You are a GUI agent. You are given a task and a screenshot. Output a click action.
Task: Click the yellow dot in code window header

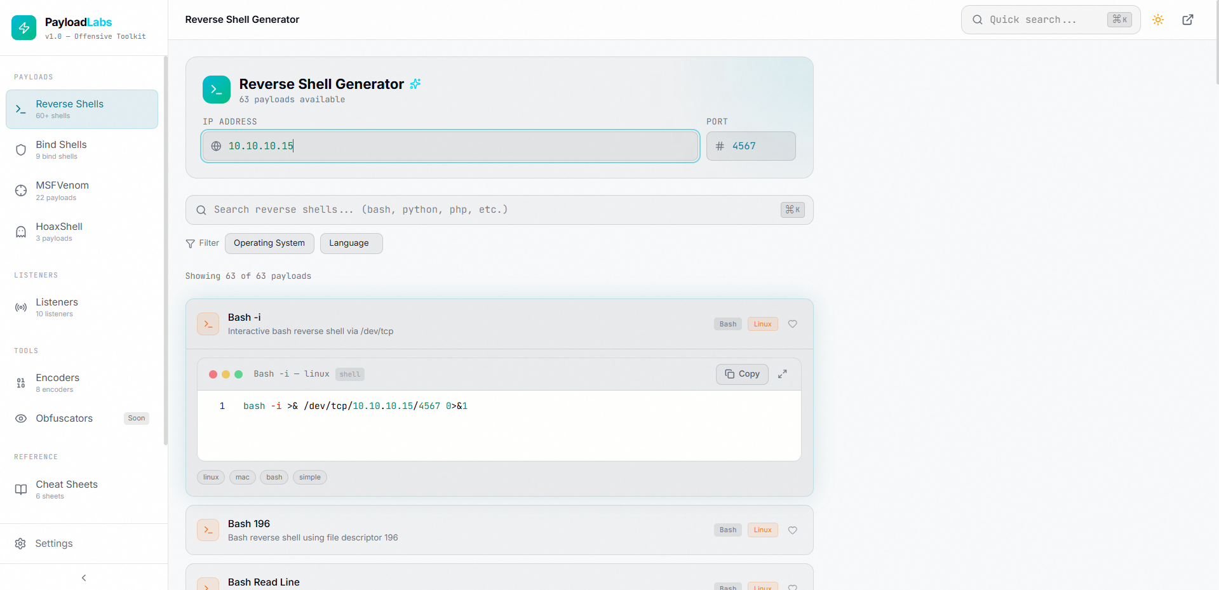226,375
